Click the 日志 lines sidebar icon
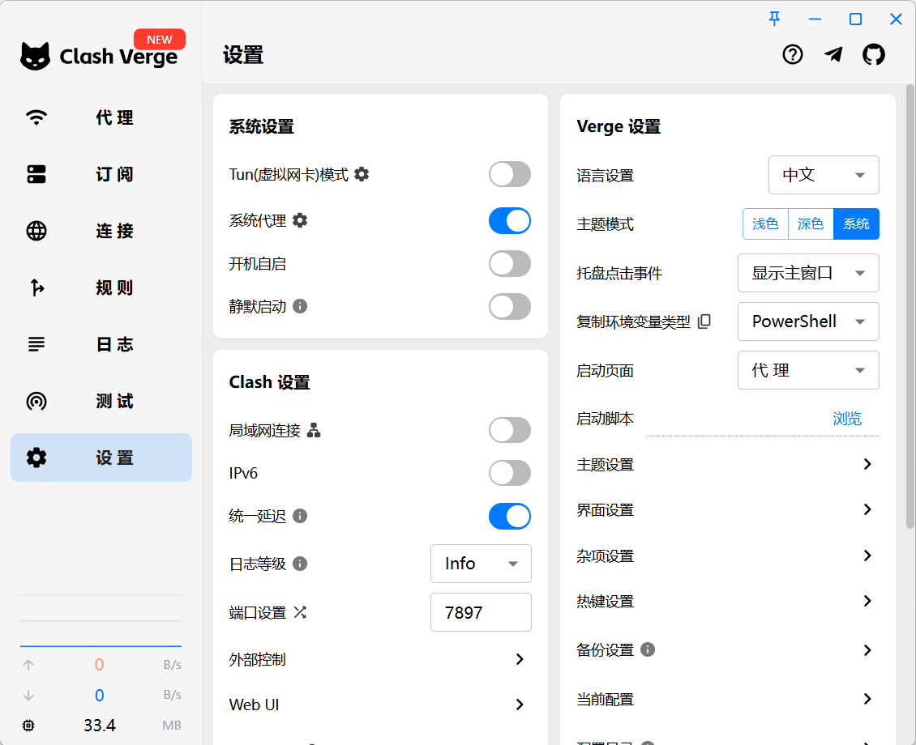 (36, 344)
